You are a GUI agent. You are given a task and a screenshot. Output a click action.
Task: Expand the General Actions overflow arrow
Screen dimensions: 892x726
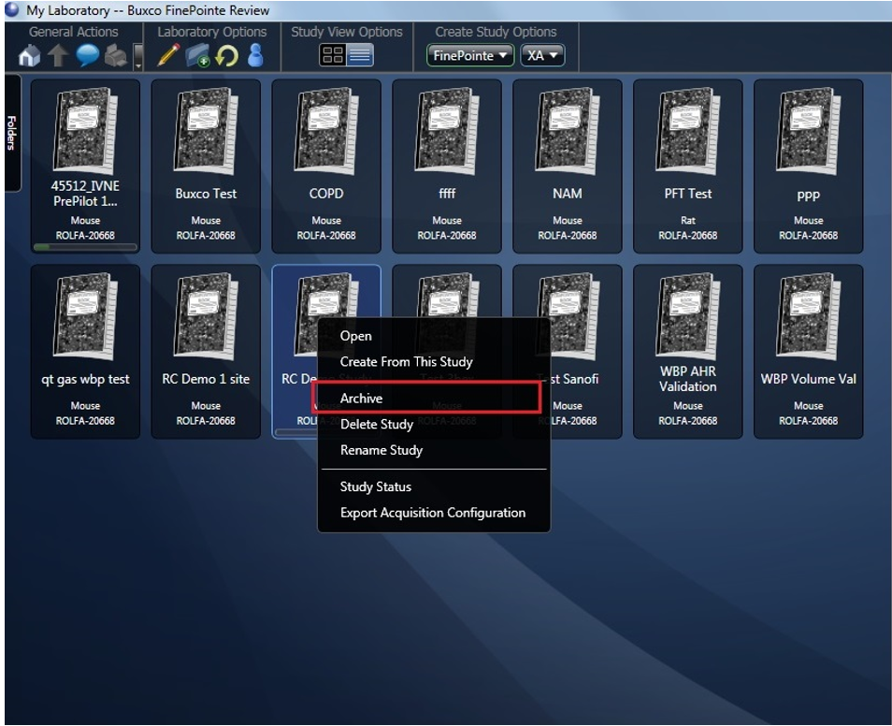click(138, 57)
